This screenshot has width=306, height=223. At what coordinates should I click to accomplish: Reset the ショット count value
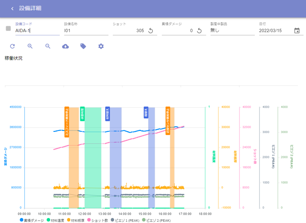click(x=151, y=31)
